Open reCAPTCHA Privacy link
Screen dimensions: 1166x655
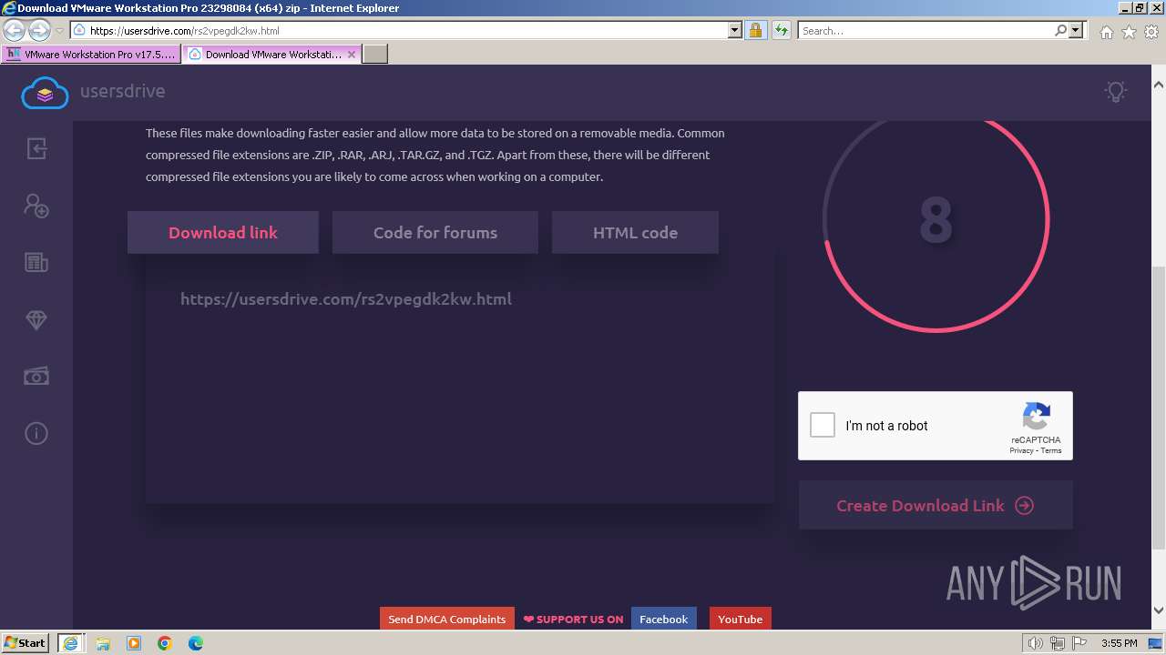1021,450
